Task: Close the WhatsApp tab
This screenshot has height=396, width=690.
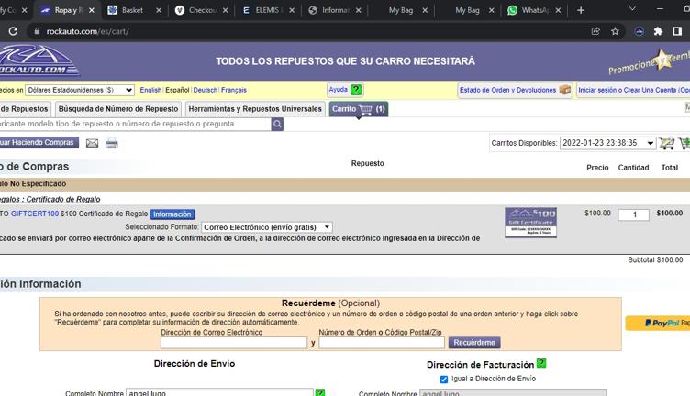Action: click(558, 10)
